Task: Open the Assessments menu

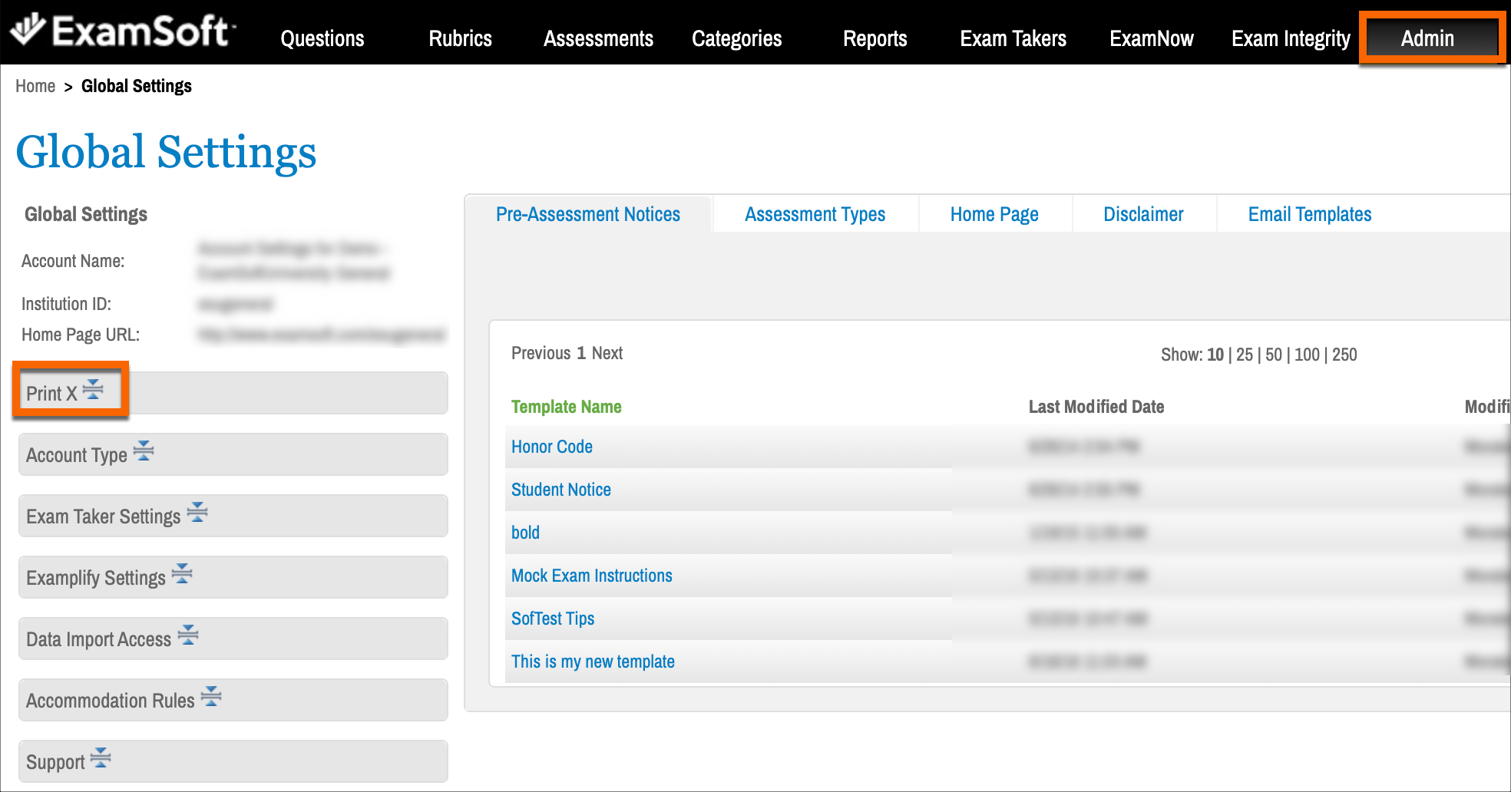Action: (x=598, y=38)
